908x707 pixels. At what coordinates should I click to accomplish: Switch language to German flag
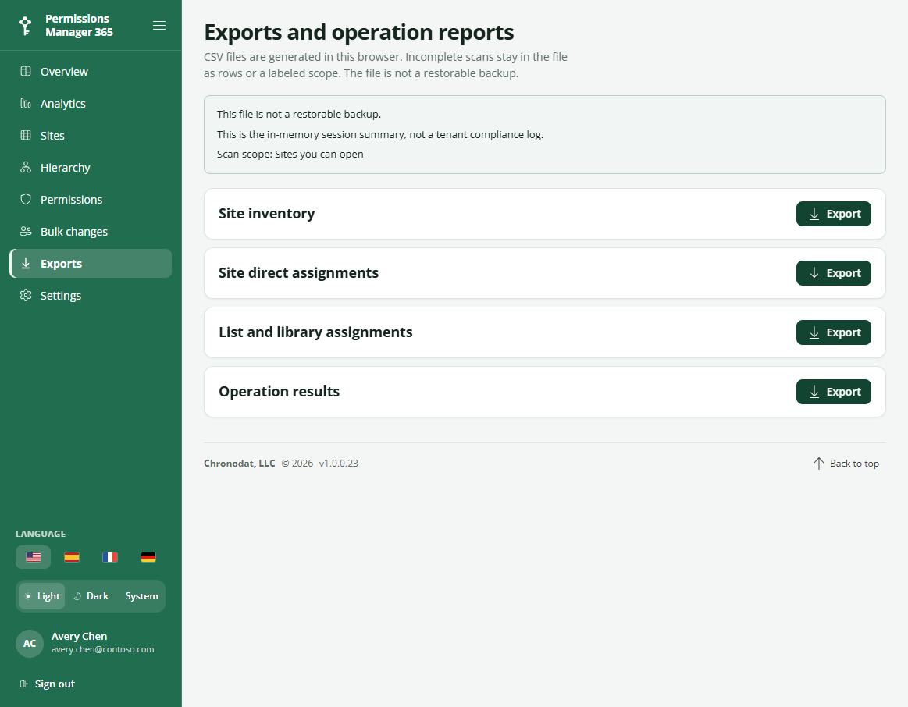pyautogui.click(x=148, y=557)
